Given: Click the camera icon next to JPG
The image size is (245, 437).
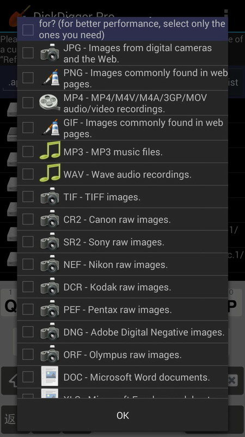Looking at the screenshot, I should point(50,52).
